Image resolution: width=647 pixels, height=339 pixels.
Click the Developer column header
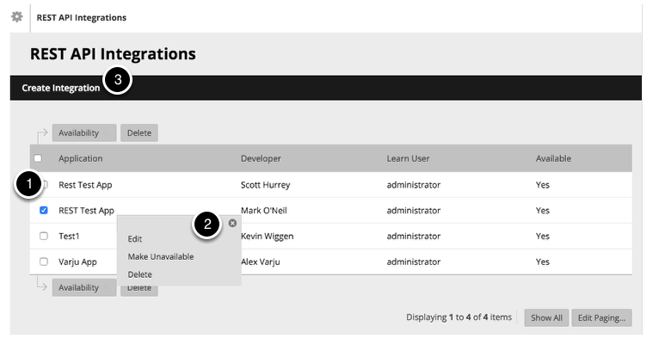point(261,158)
